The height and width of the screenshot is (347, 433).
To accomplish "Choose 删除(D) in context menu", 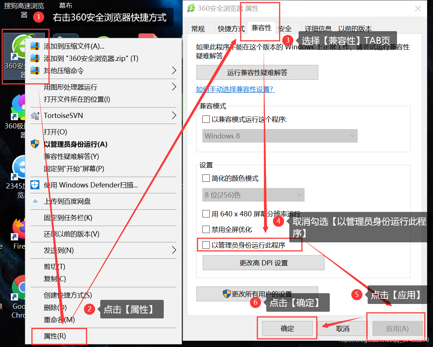I will point(103,307).
